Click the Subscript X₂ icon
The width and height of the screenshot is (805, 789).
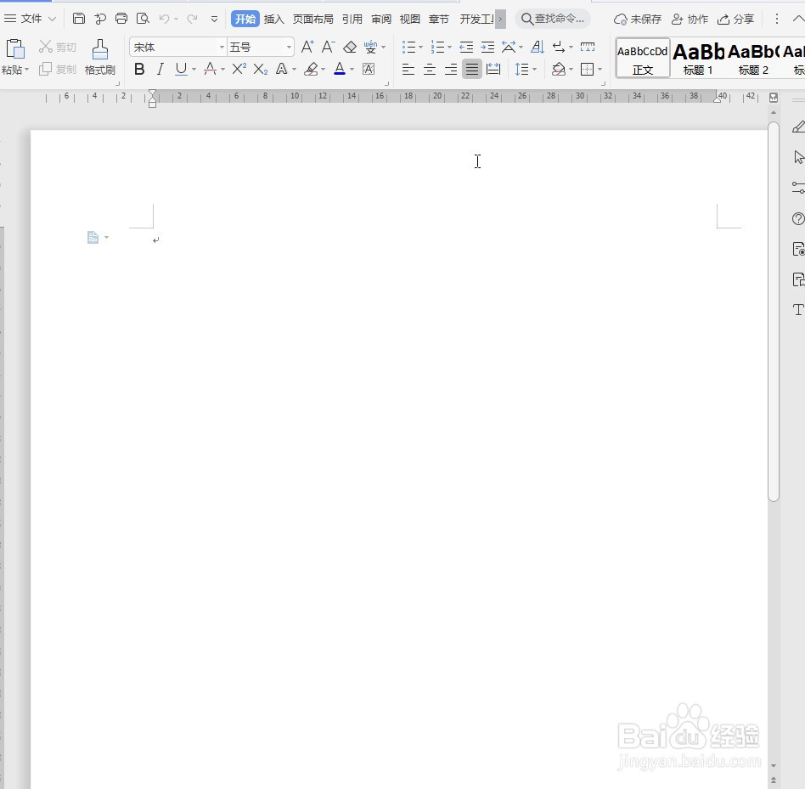pyautogui.click(x=261, y=69)
